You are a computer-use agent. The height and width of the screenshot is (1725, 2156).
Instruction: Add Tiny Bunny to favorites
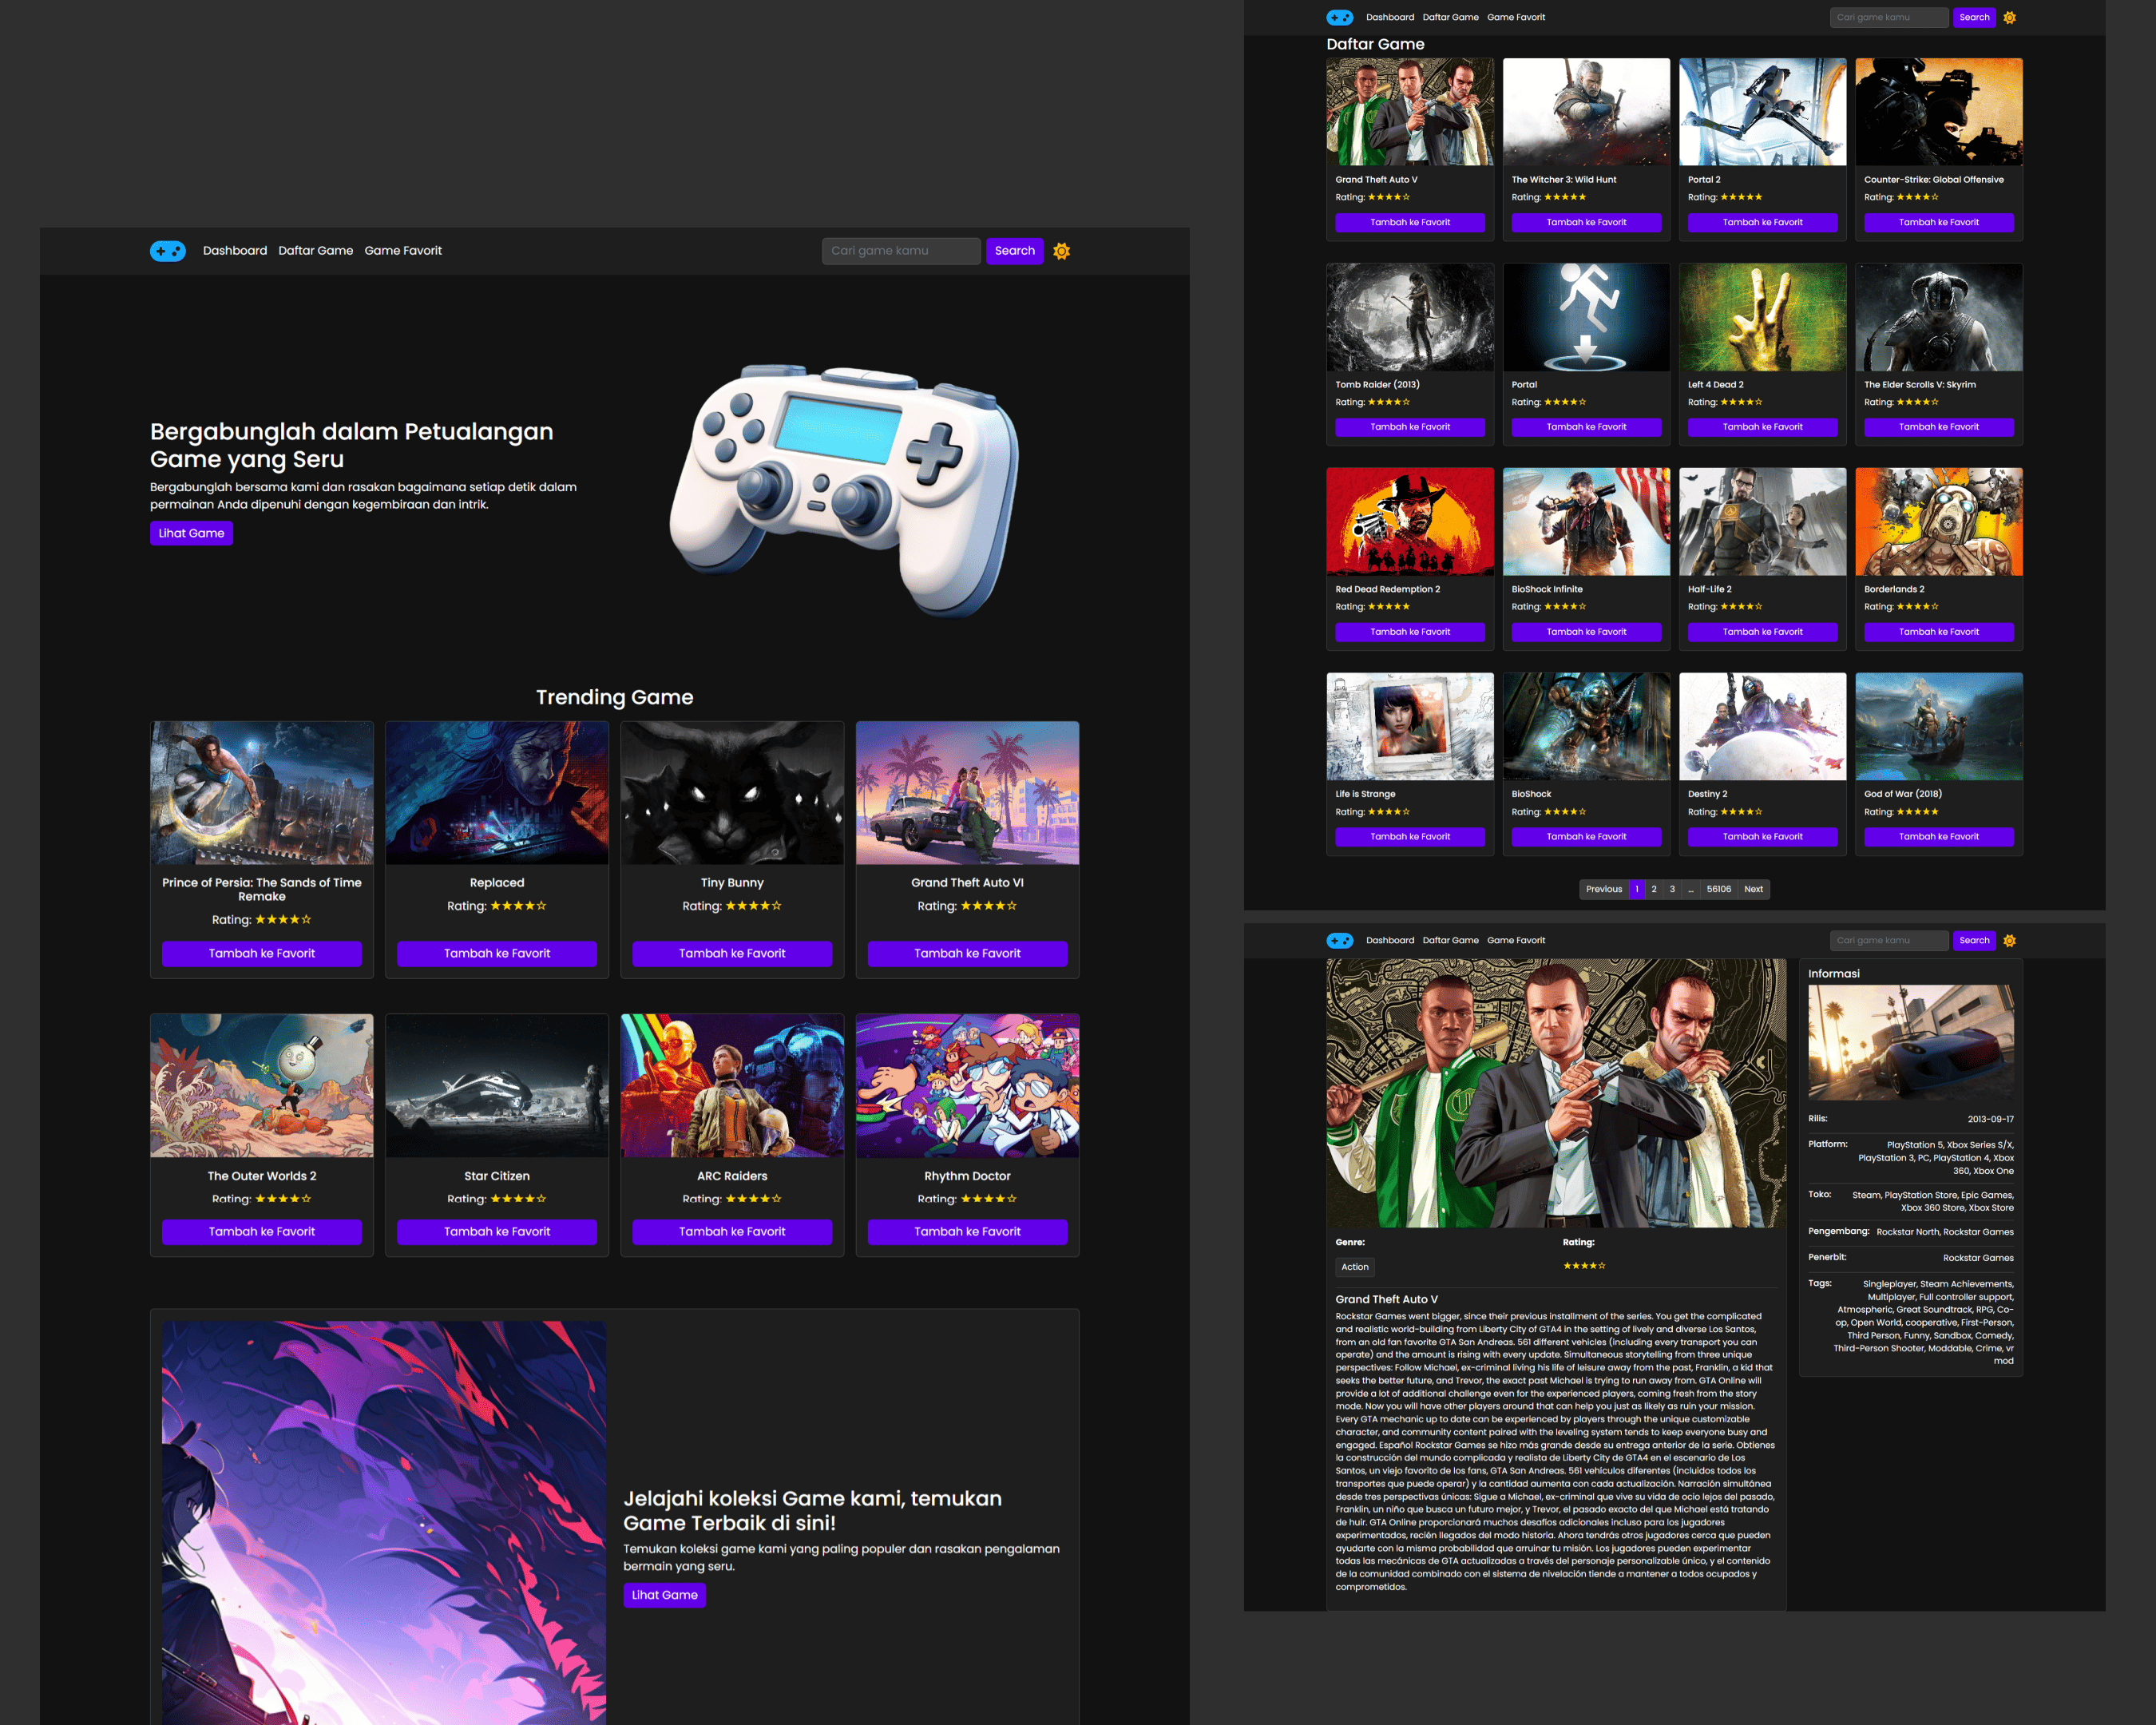[x=732, y=953]
